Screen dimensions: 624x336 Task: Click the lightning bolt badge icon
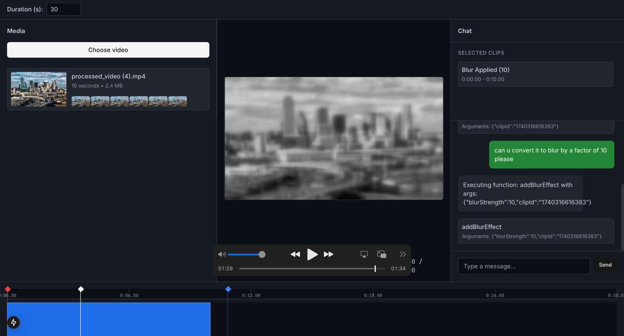14,322
